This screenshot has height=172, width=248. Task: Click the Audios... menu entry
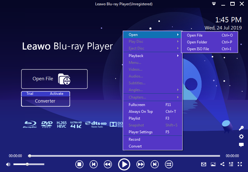153,76
